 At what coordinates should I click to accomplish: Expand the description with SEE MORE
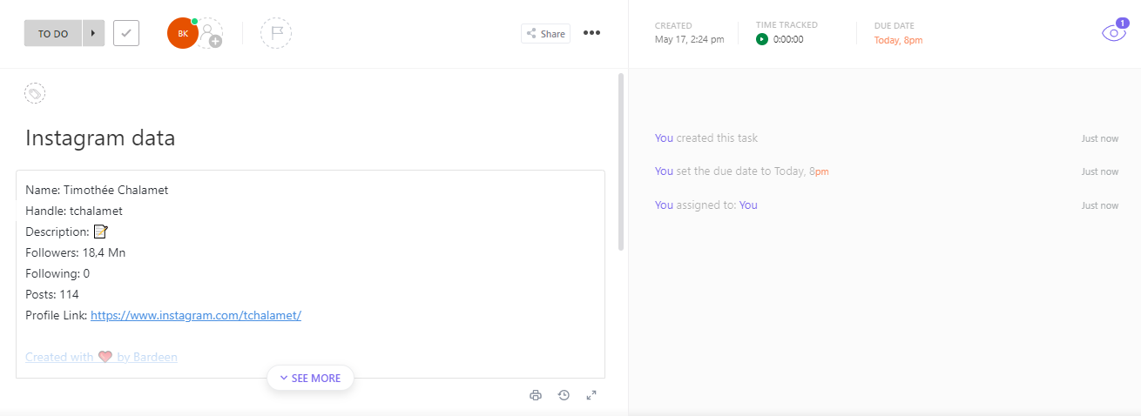pyautogui.click(x=310, y=378)
